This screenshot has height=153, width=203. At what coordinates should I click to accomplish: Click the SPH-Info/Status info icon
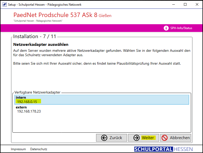click(x=166, y=28)
